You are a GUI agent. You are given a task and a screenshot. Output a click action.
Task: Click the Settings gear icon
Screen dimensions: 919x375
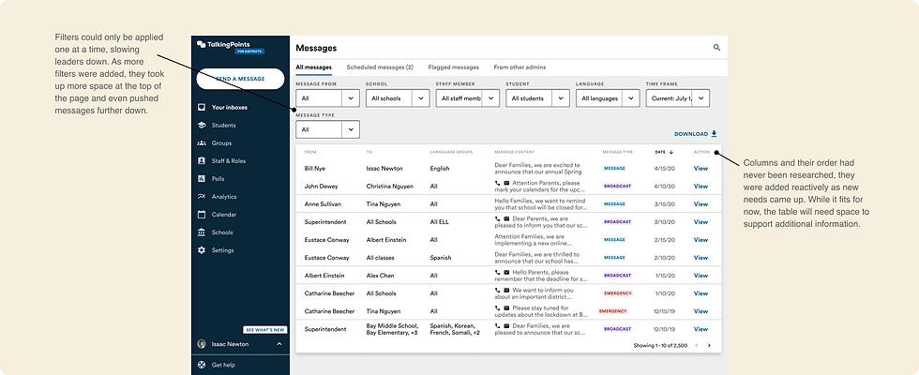coord(201,250)
